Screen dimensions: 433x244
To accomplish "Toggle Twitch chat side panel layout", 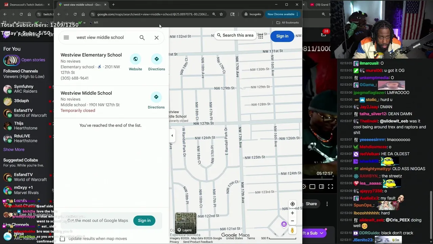I will (x=321, y=187).
